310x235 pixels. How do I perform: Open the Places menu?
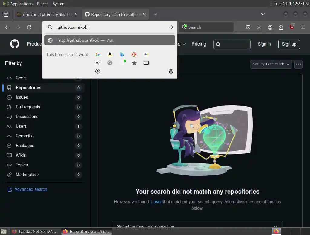click(42, 4)
